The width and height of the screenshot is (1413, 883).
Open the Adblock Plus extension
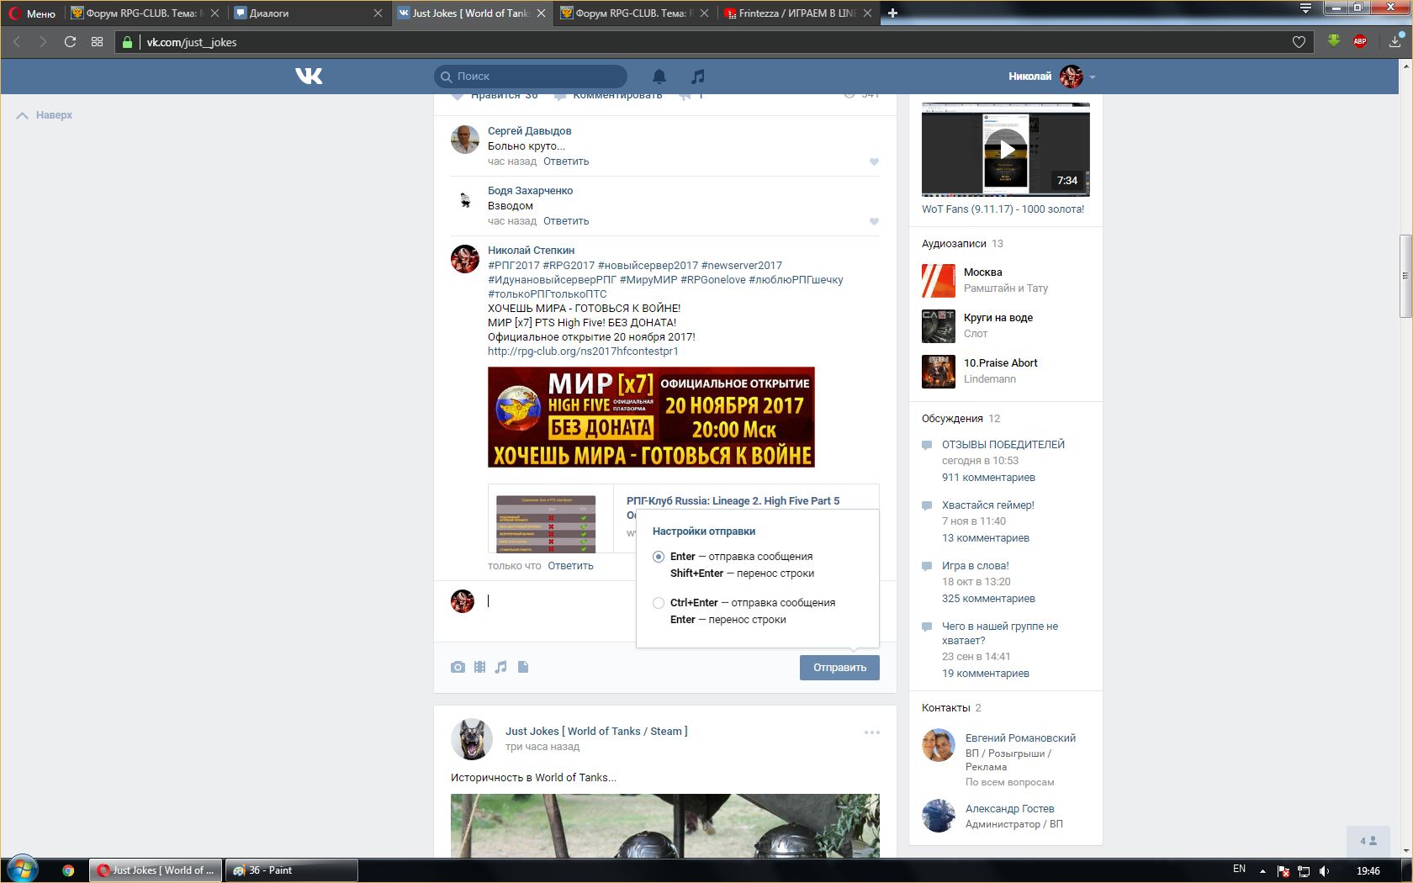point(1360,40)
